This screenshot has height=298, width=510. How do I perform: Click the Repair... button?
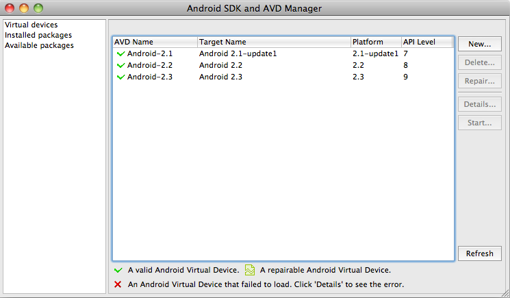480,81
